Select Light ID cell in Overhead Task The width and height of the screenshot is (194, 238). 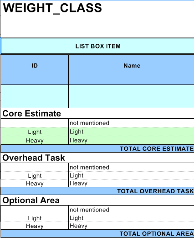(x=35, y=175)
